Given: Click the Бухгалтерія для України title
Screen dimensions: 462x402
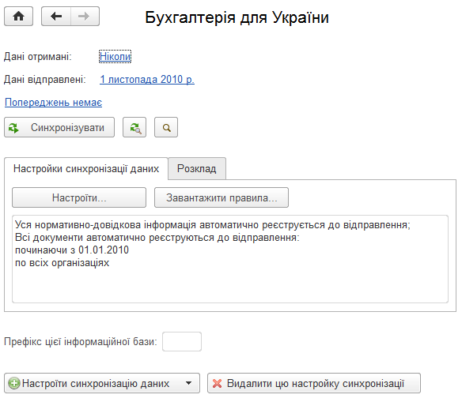Looking at the screenshot, I should coord(237,17).
